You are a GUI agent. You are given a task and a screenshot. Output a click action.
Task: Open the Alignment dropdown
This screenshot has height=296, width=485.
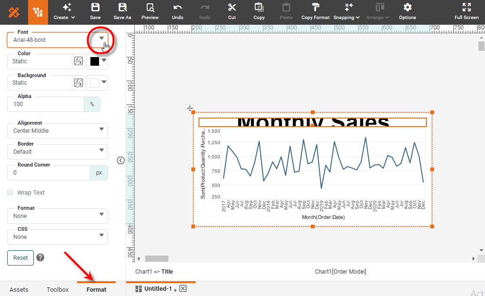point(101,129)
